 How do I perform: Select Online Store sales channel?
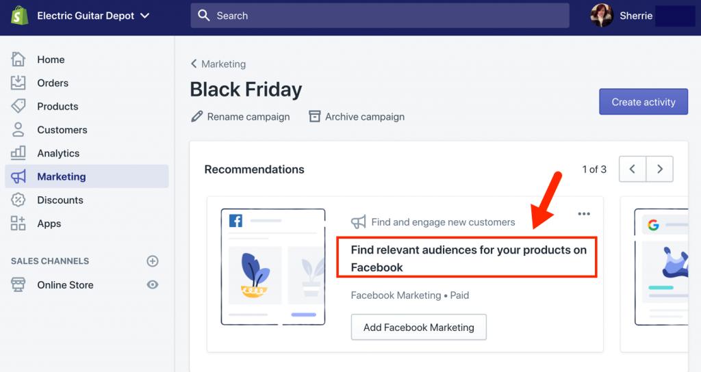coord(65,284)
